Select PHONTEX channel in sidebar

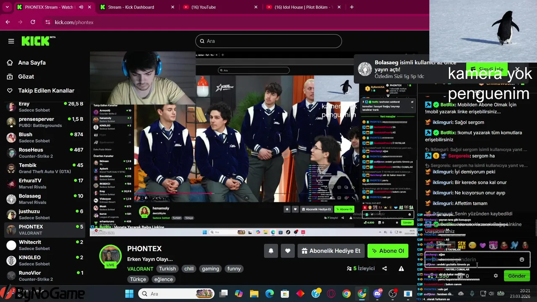click(44, 230)
